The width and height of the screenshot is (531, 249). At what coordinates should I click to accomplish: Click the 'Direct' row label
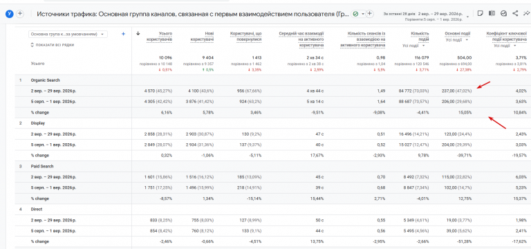37,210
